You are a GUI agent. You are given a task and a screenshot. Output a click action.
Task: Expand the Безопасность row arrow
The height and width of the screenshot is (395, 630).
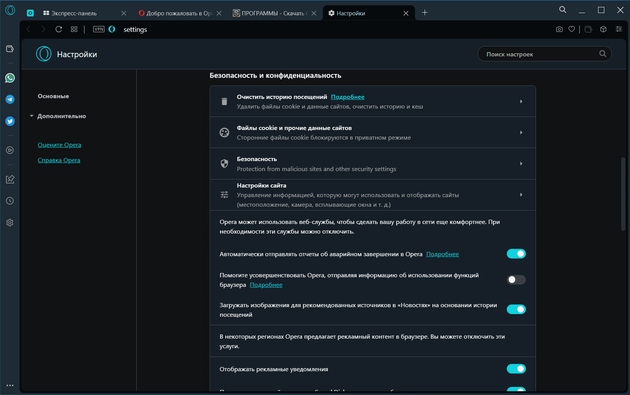[x=521, y=164]
